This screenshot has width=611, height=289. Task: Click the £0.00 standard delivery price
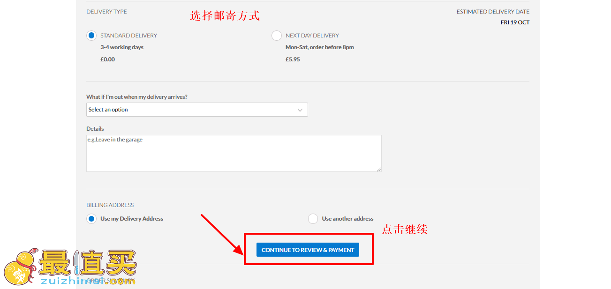pos(107,59)
